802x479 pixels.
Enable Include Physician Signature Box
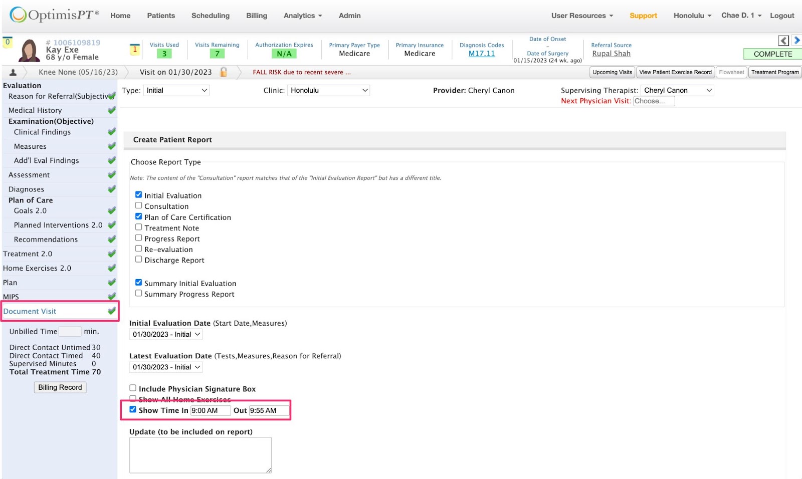(x=133, y=388)
